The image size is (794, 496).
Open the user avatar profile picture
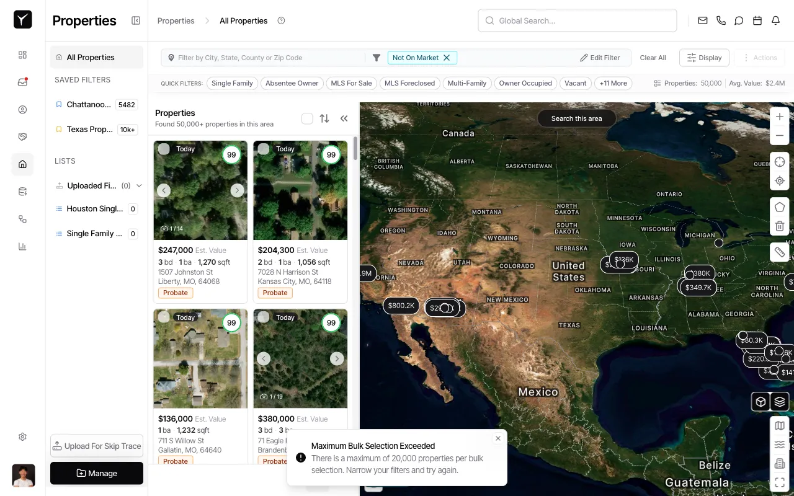(24, 476)
